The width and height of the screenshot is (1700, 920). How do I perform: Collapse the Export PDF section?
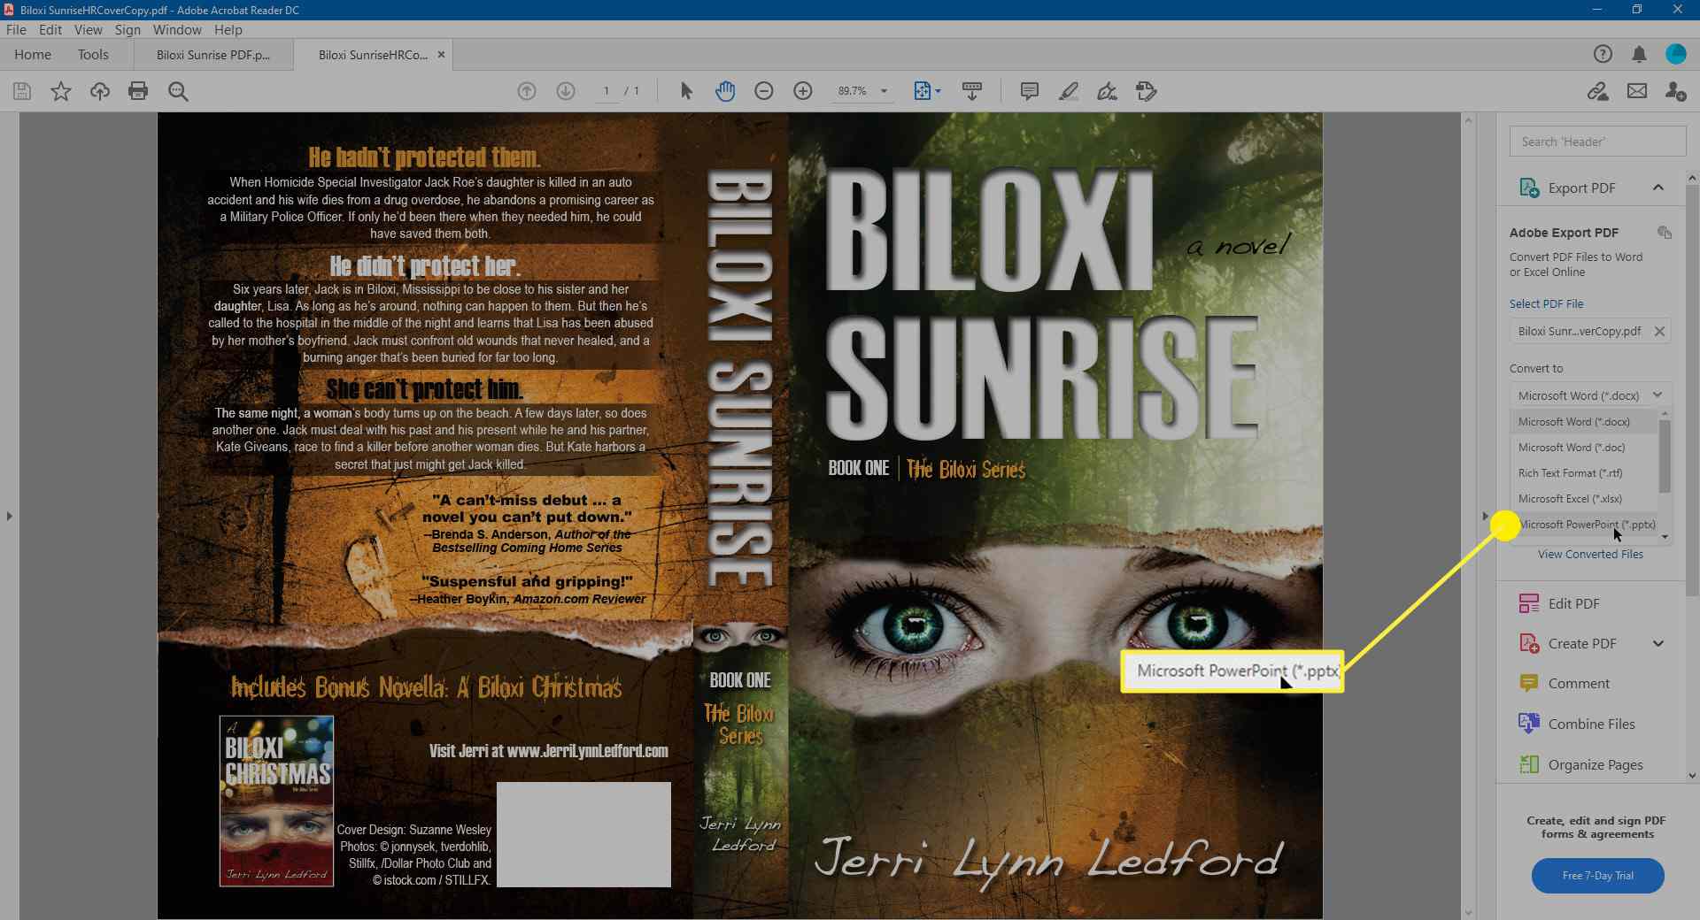tap(1658, 188)
